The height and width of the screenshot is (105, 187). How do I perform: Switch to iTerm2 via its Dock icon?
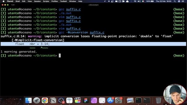[x=138, y=100]
